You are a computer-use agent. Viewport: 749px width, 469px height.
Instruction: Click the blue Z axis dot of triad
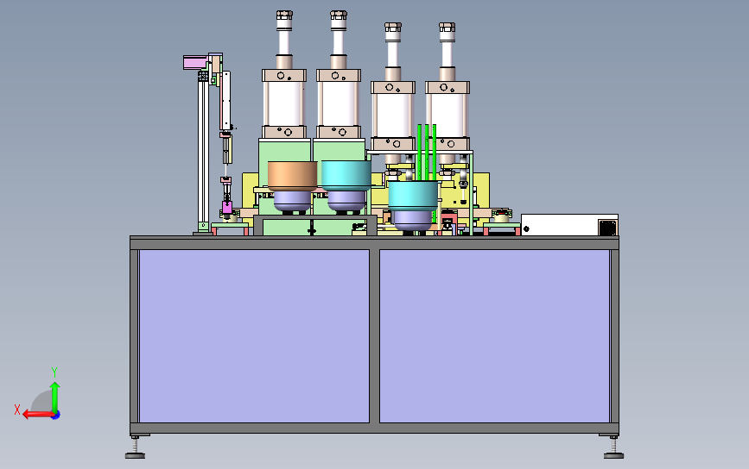56,416
